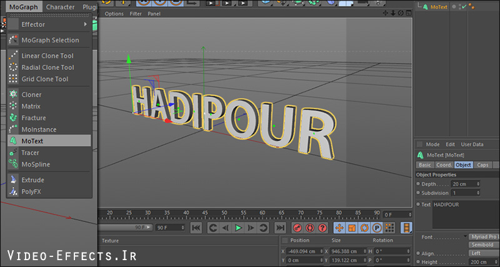Click the viewport rotate camera icon
This screenshot has height=267, width=500.
coord(401,13)
